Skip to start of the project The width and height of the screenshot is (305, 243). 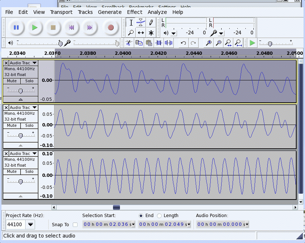(72, 27)
